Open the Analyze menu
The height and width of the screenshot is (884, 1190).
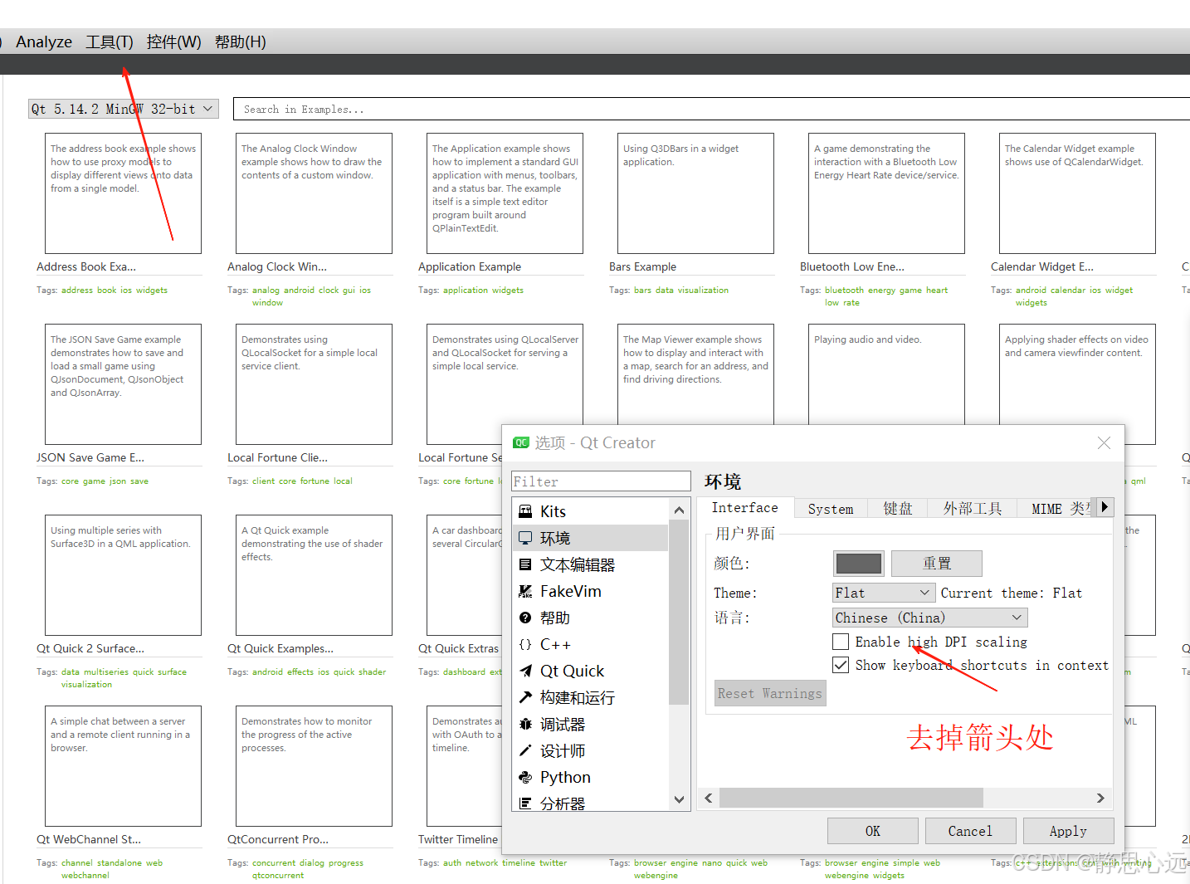(44, 42)
